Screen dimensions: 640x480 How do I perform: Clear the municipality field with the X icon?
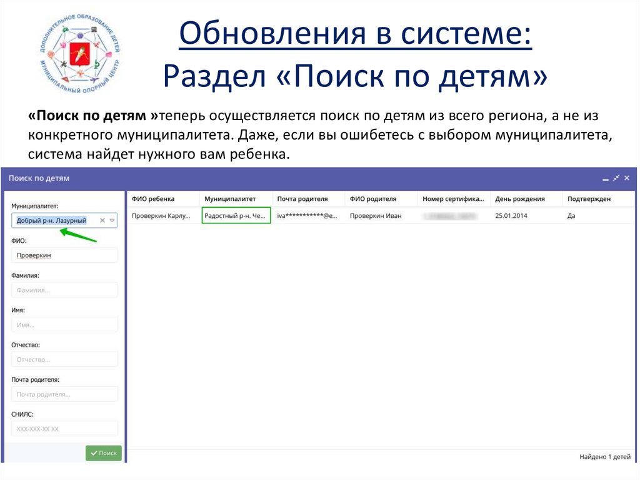[x=102, y=220]
